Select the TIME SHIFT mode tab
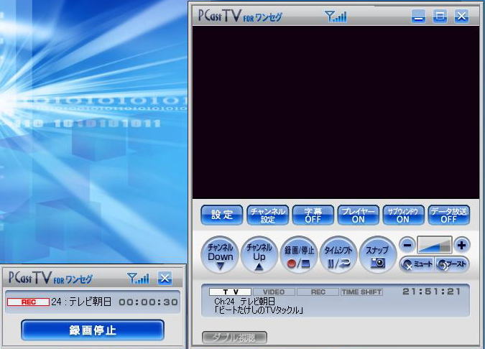 tap(361, 292)
